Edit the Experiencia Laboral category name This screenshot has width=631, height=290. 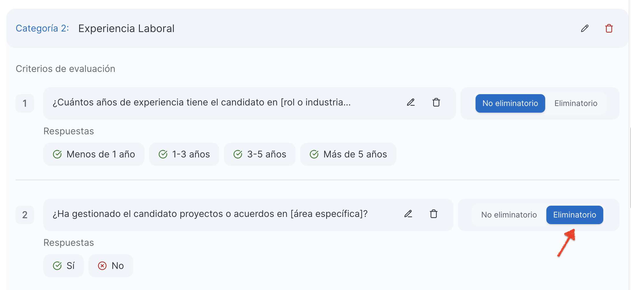[x=584, y=28]
